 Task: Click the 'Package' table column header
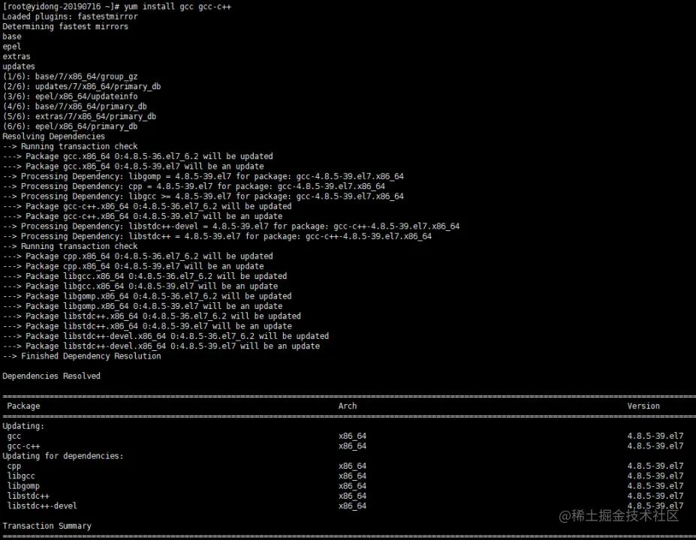pos(23,406)
